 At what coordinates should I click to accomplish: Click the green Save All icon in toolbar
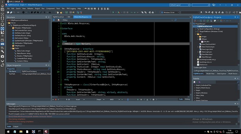[67, 13]
